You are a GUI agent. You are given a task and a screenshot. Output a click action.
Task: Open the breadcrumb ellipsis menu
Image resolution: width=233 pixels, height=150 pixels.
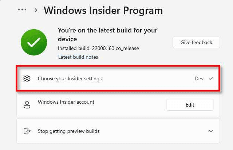tap(22, 10)
